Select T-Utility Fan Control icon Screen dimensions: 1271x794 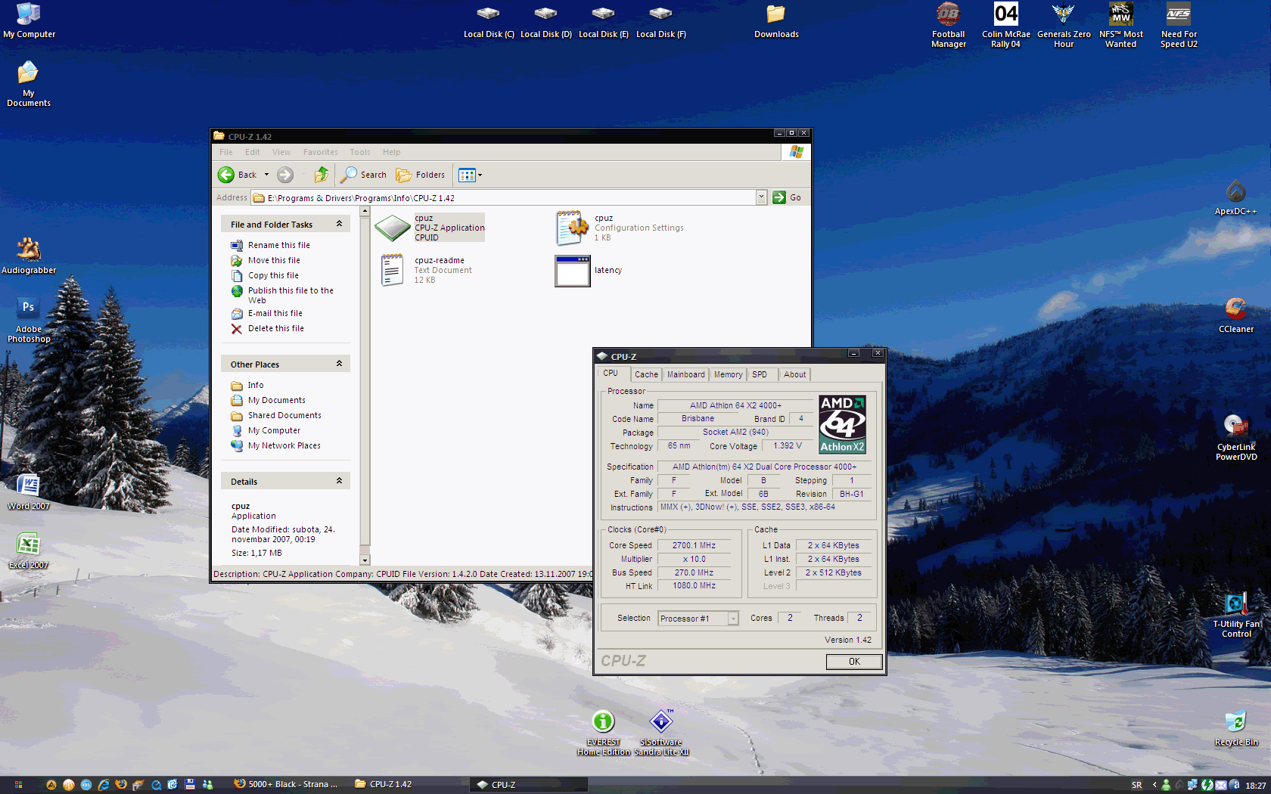pyautogui.click(x=1236, y=616)
